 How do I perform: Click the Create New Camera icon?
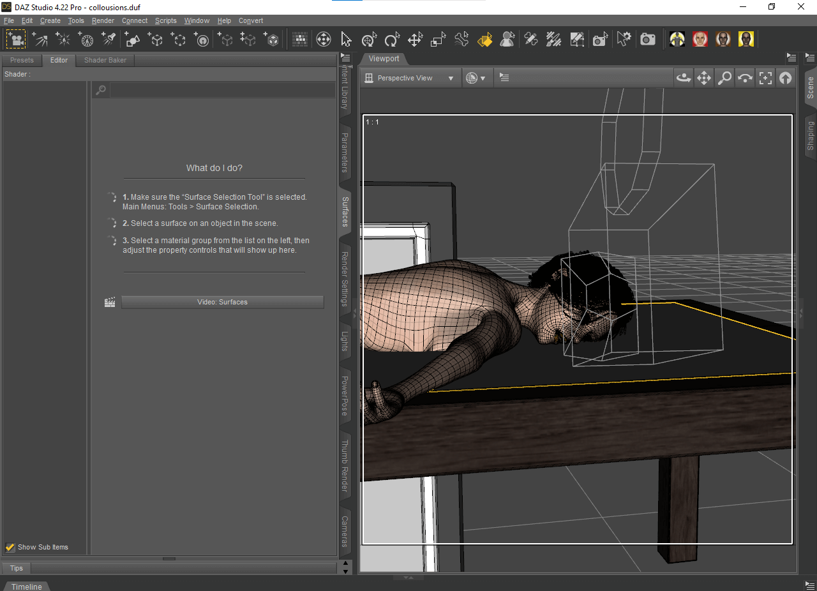pos(17,40)
